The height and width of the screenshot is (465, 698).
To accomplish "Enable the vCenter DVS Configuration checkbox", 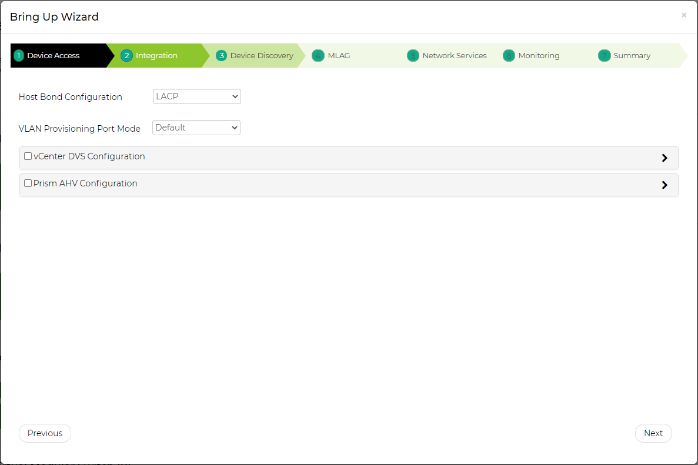I will (x=28, y=156).
